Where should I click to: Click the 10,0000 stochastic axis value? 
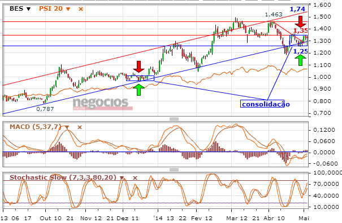pyautogui.click(x=326, y=207)
